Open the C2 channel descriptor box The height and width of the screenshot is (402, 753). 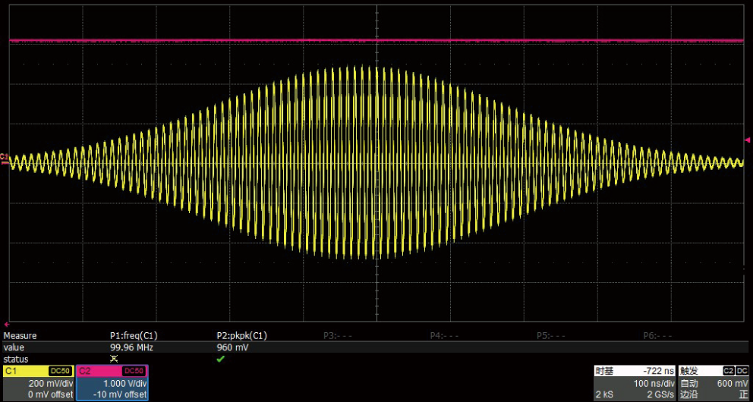(x=112, y=383)
